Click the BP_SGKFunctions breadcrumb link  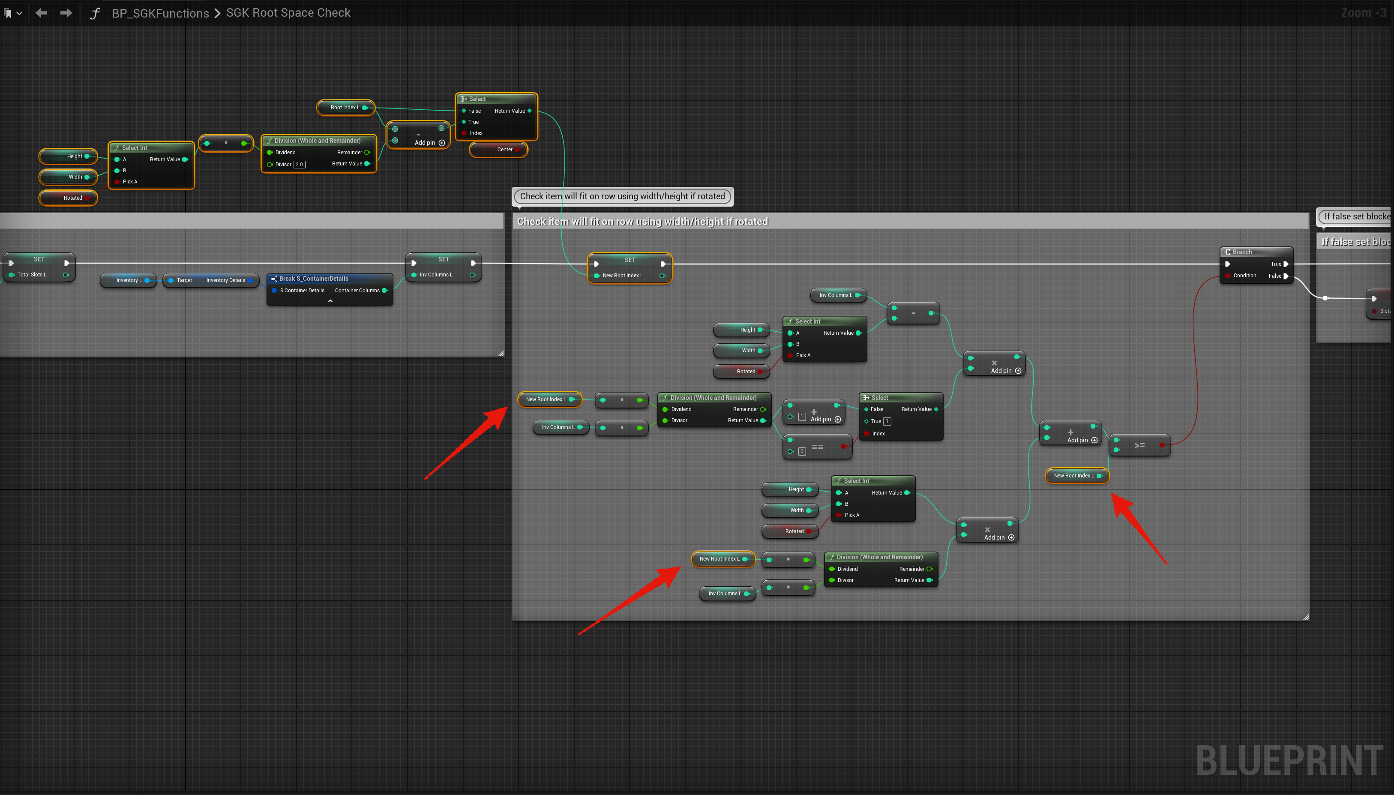click(x=160, y=13)
